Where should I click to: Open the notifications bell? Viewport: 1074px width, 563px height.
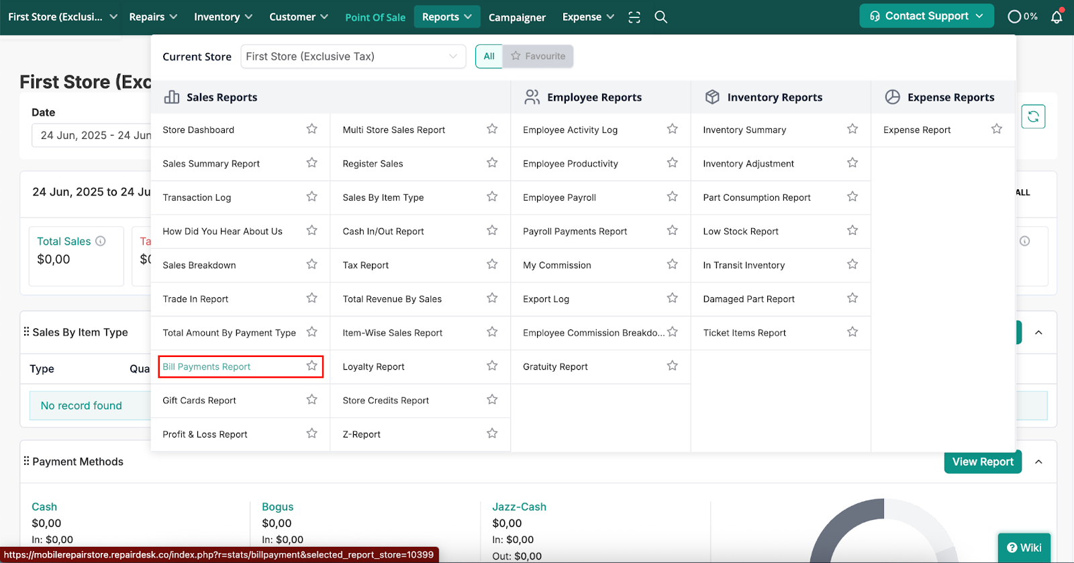click(x=1057, y=17)
